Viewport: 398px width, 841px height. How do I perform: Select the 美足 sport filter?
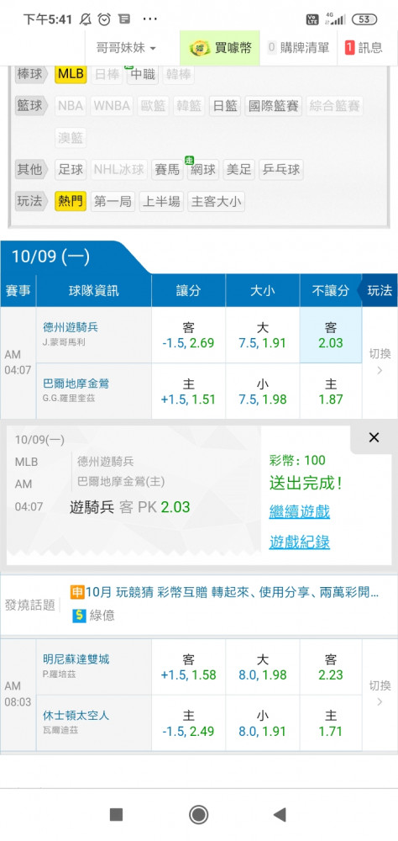[x=238, y=170]
